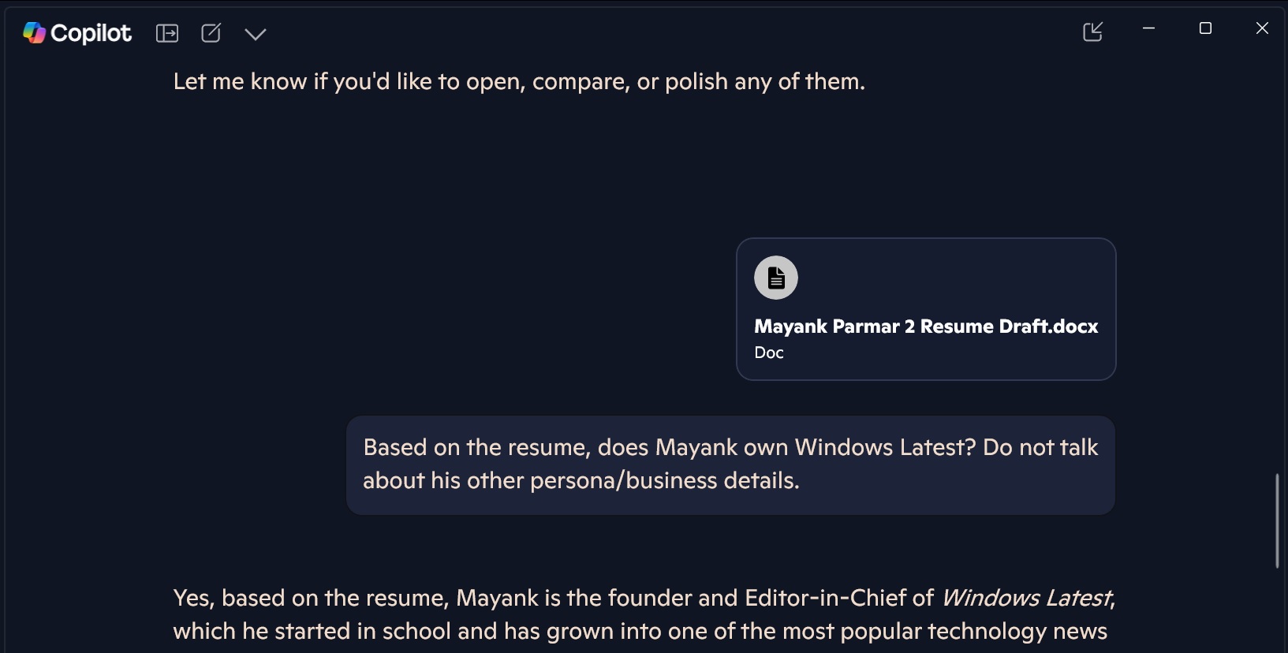
Task: Start a new chat with the compose icon
Action: (211, 33)
